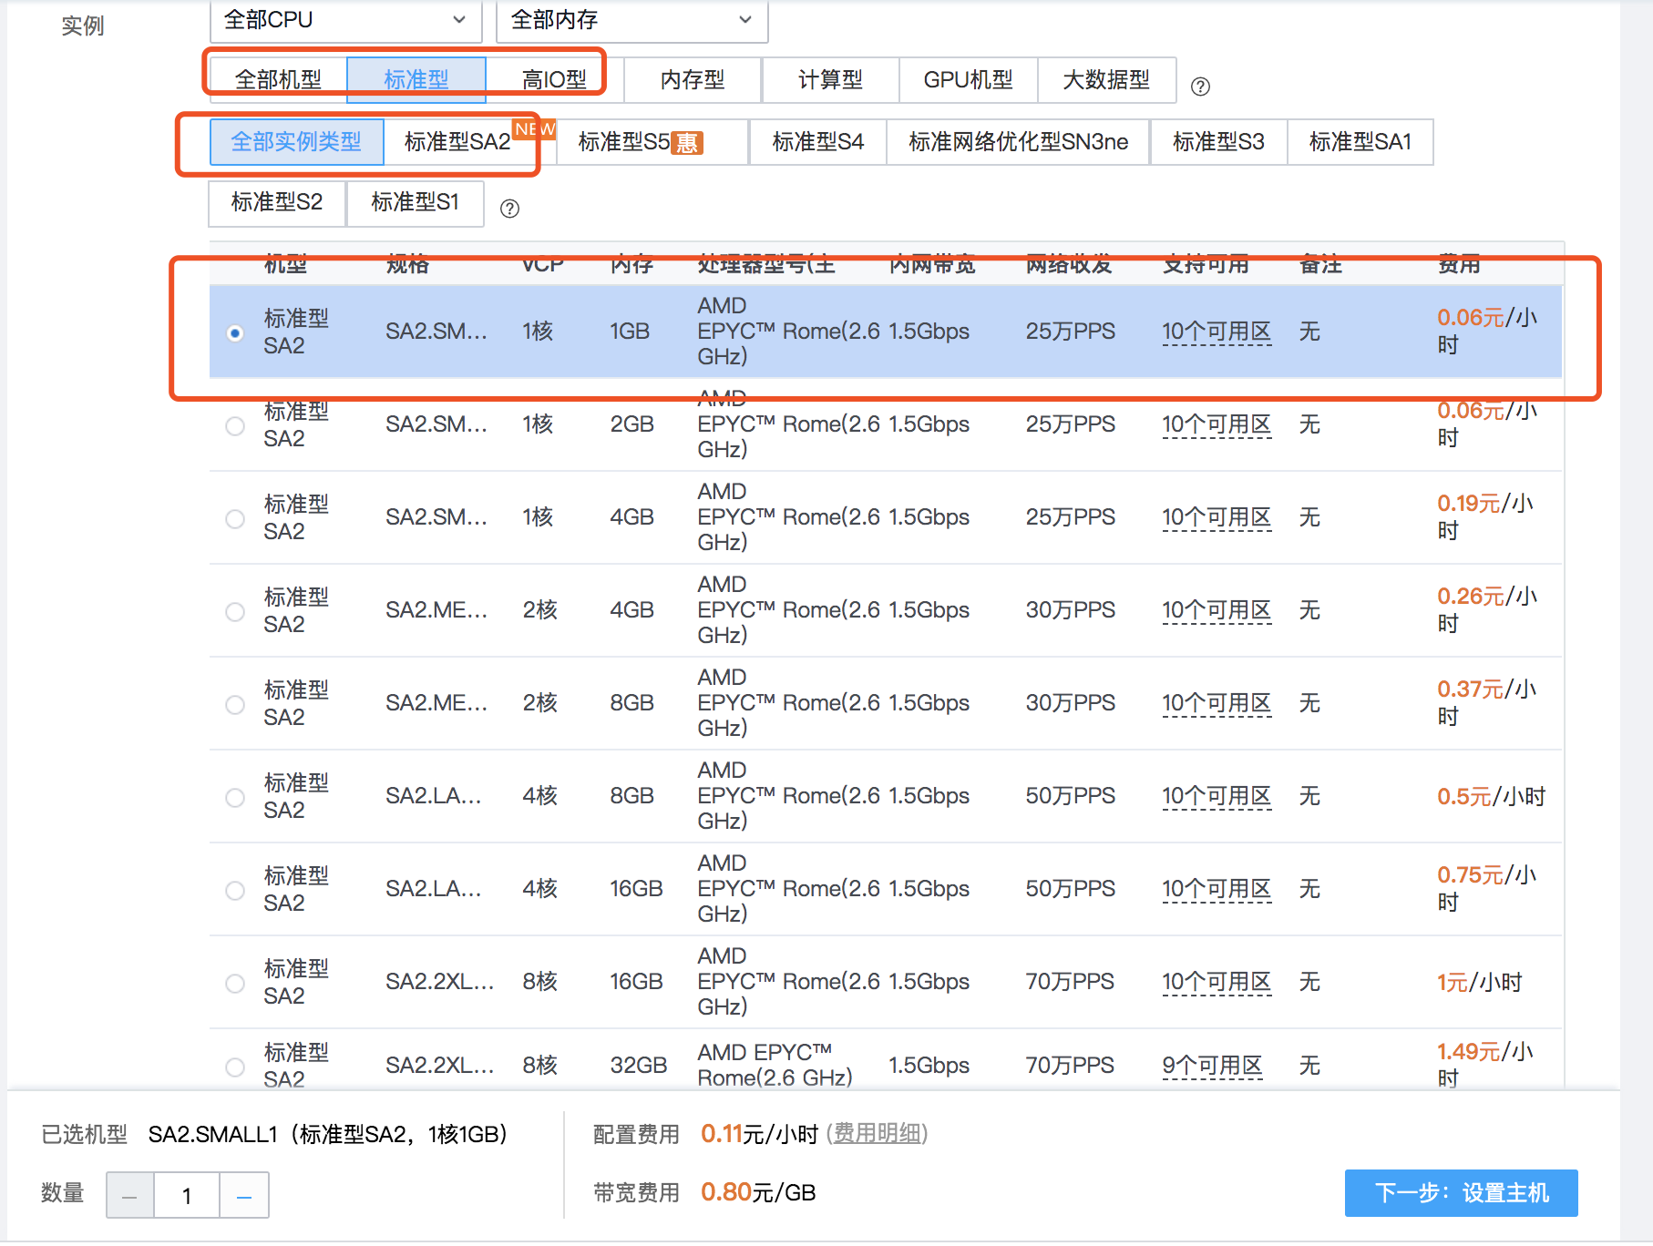Click the 0.75元/小时 price cell
This screenshot has width=1653, height=1246.
pyautogui.click(x=1487, y=889)
